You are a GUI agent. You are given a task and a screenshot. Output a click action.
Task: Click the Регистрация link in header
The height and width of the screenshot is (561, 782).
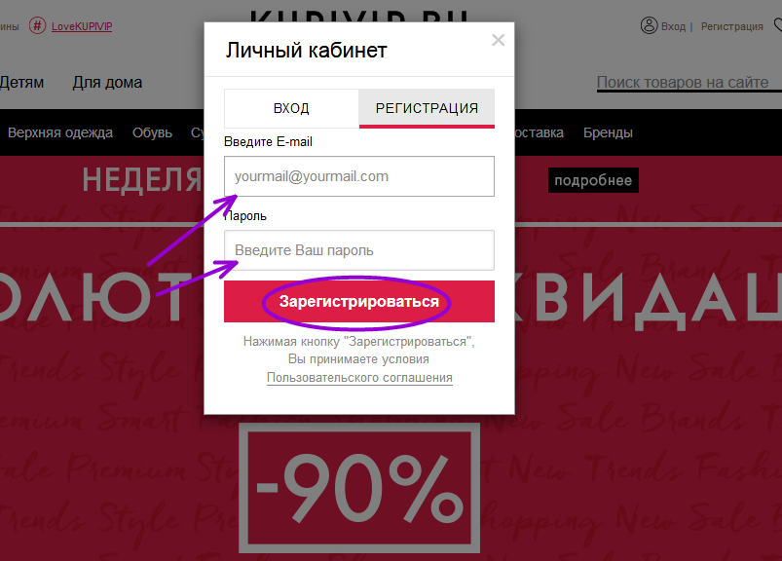(x=731, y=26)
